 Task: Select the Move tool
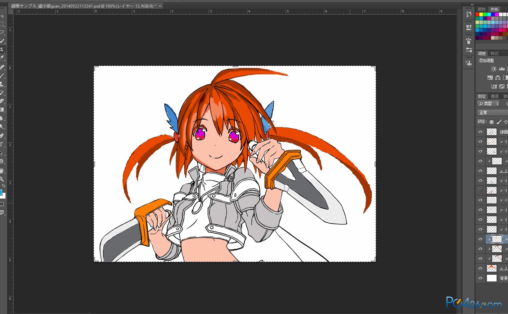click(2, 16)
